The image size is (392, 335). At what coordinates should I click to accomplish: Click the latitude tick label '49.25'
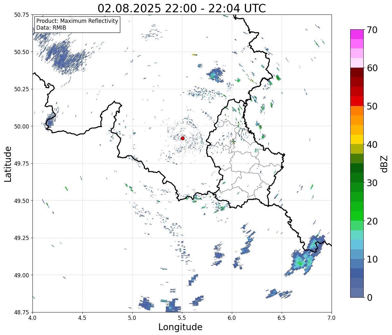[x=22, y=238]
